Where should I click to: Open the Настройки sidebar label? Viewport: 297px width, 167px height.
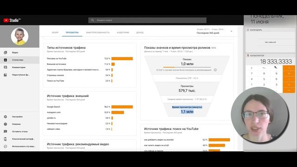[x=17, y=116]
